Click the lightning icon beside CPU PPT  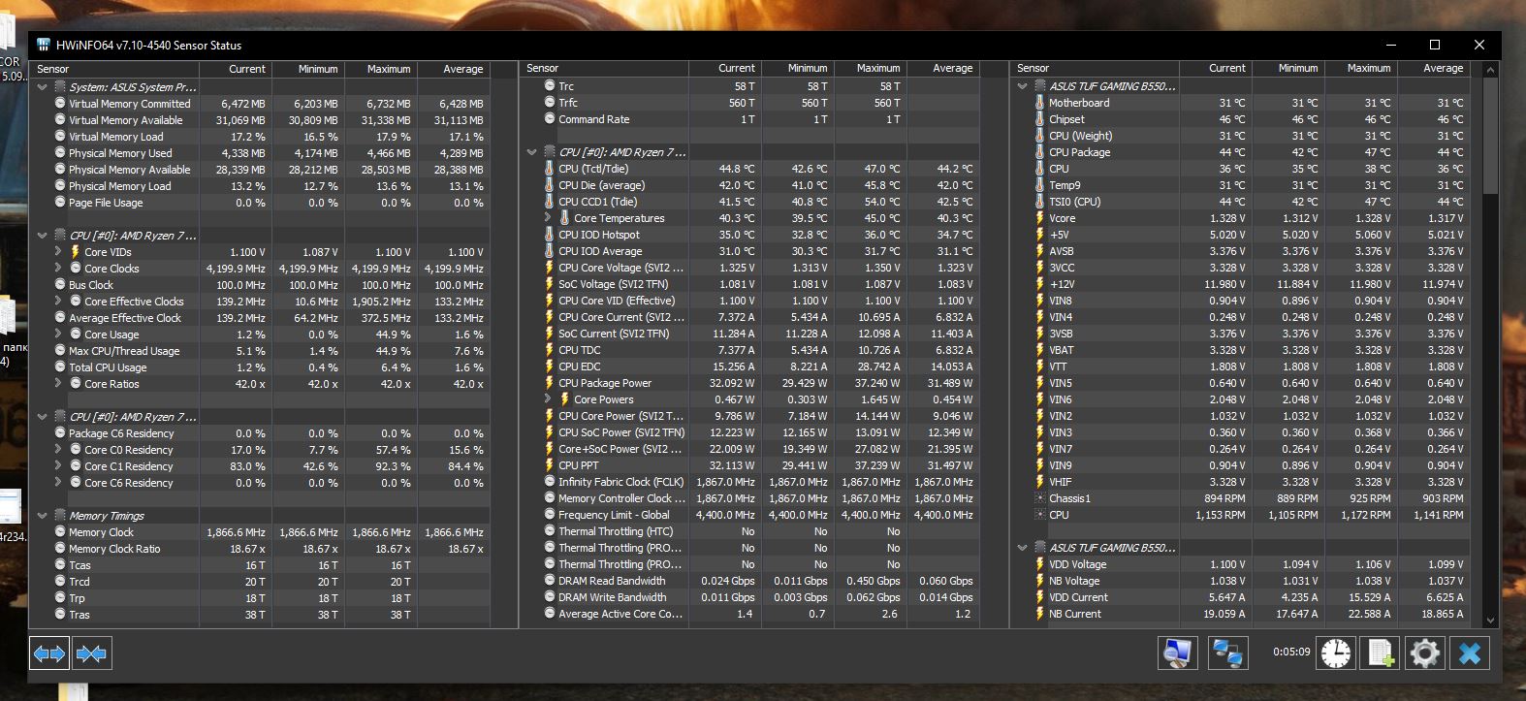[x=550, y=465]
